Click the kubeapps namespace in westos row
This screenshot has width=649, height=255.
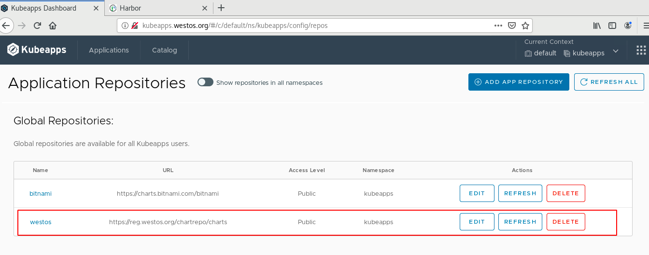pos(379,222)
